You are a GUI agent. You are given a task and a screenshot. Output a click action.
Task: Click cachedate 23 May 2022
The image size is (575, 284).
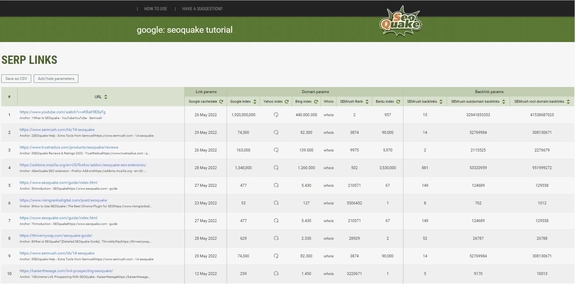(206, 203)
